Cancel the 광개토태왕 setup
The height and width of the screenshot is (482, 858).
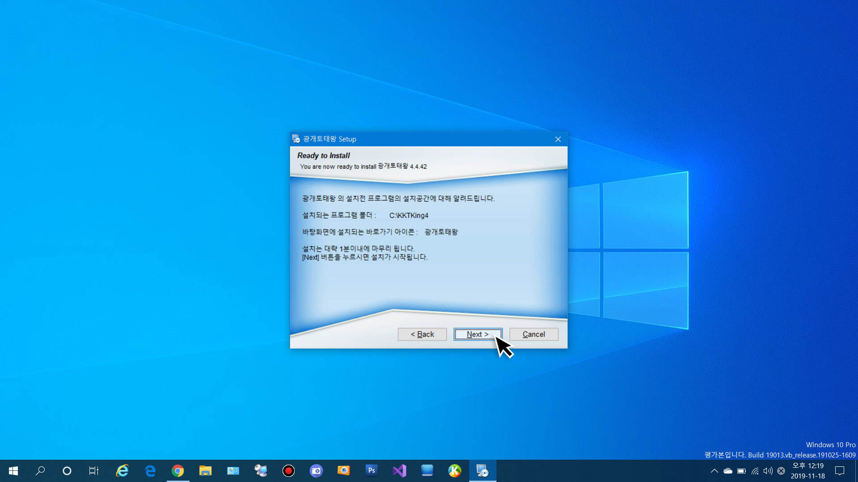click(x=534, y=334)
